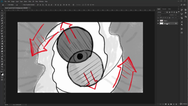This screenshot has height=106, width=188.
Task: Toggle layer filtering on/off switch
Action: 179,12
